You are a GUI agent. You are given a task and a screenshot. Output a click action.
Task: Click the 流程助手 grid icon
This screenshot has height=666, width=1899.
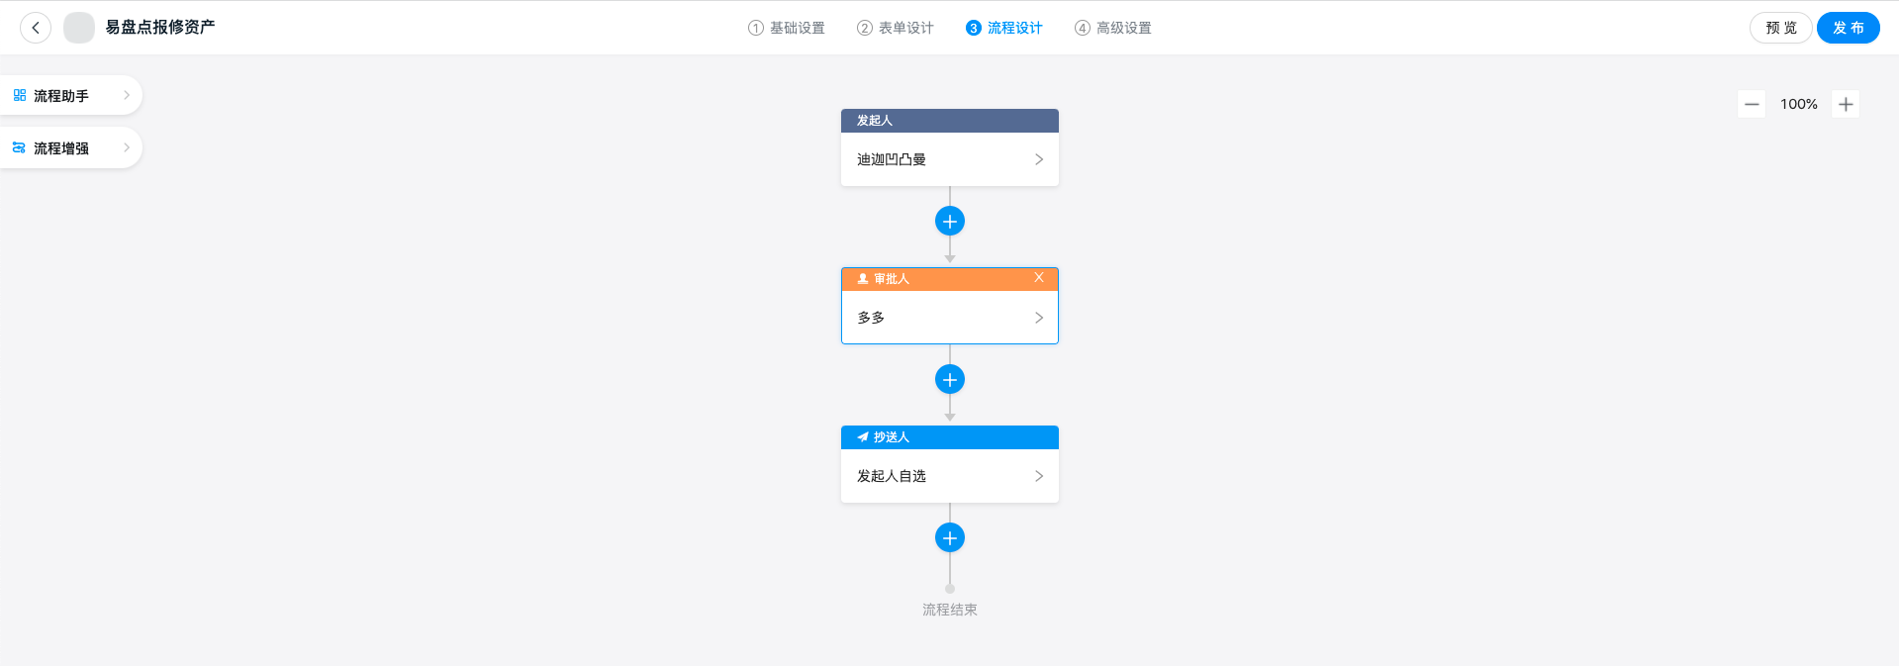[20, 95]
